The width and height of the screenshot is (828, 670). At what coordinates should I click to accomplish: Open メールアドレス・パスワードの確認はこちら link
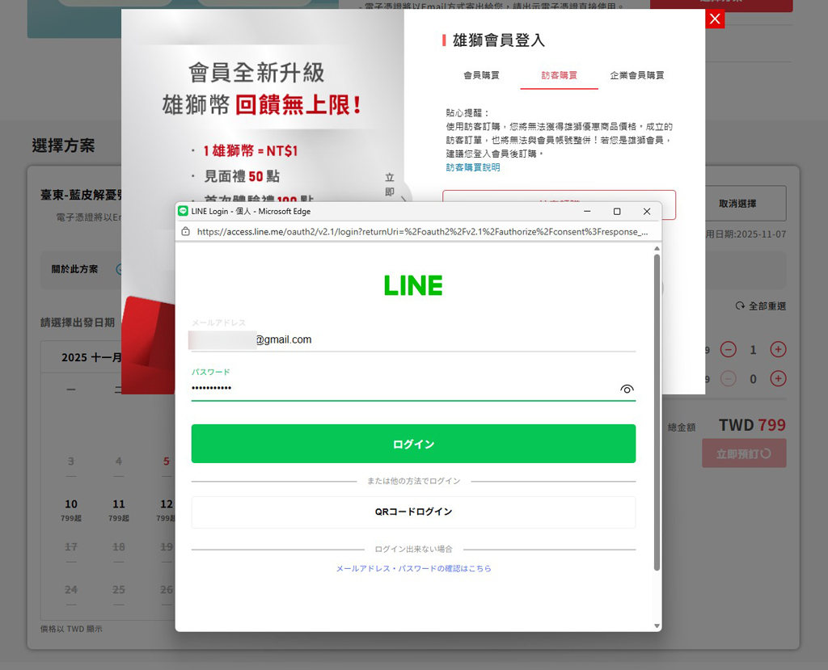[413, 568]
